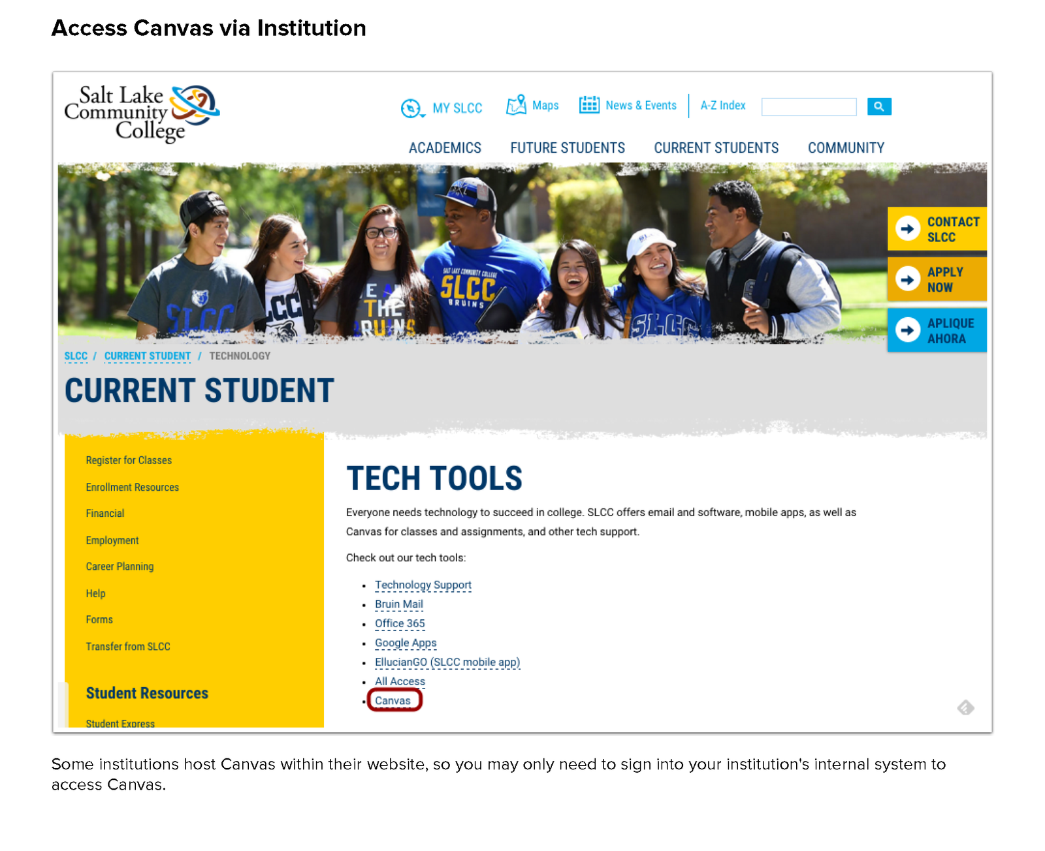Open the Bruin Mail link
The height and width of the screenshot is (851, 1045).
399,604
